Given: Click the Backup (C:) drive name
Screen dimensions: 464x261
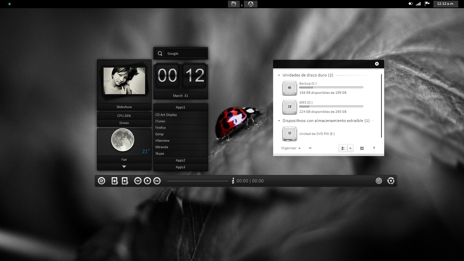Looking at the screenshot, I should pyautogui.click(x=308, y=83).
